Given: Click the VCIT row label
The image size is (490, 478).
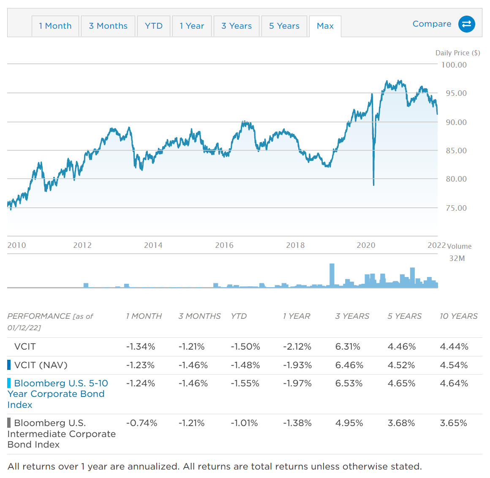Looking at the screenshot, I should (x=25, y=347).
